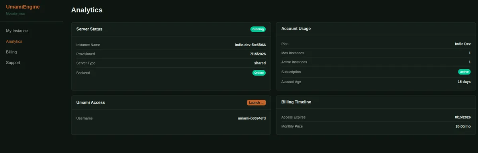The height and width of the screenshot is (153, 478).
Task: Click the Subscription row label
Action: pyautogui.click(x=291, y=72)
